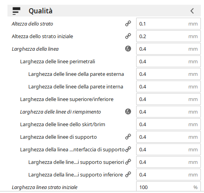
Task: Edit Larghezza delle linee dello skirt/brim value
Action: [x=168, y=124]
